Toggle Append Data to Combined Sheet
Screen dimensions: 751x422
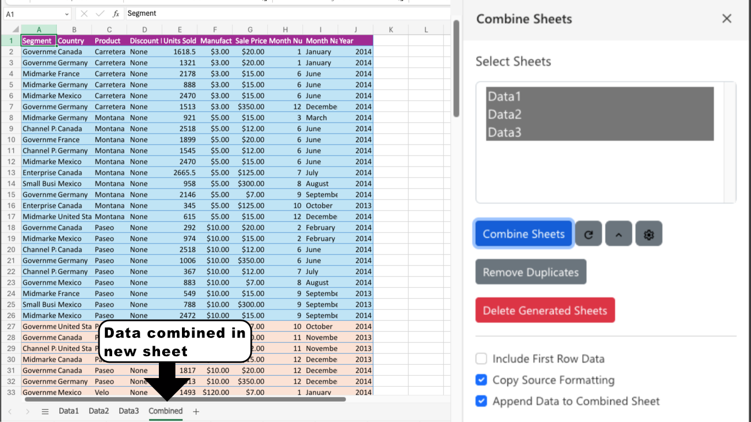[x=481, y=402]
